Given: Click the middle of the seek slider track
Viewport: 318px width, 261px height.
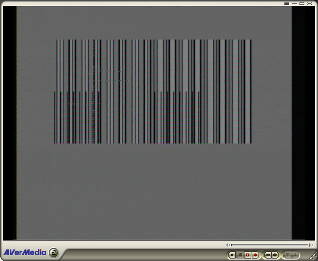Looking at the screenshot, I should [x=270, y=245].
